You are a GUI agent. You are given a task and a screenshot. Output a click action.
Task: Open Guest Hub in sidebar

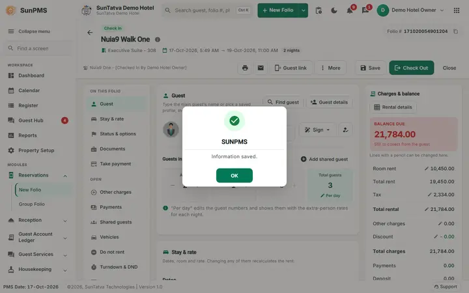pyautogui.click(x=31, y=120)
